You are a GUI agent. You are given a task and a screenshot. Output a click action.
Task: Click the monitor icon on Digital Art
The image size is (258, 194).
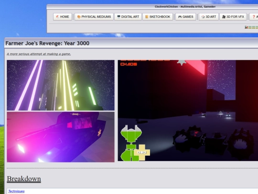point(118,17)
